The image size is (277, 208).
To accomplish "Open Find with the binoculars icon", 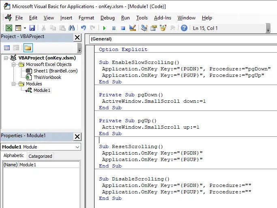I will [71, 28].
